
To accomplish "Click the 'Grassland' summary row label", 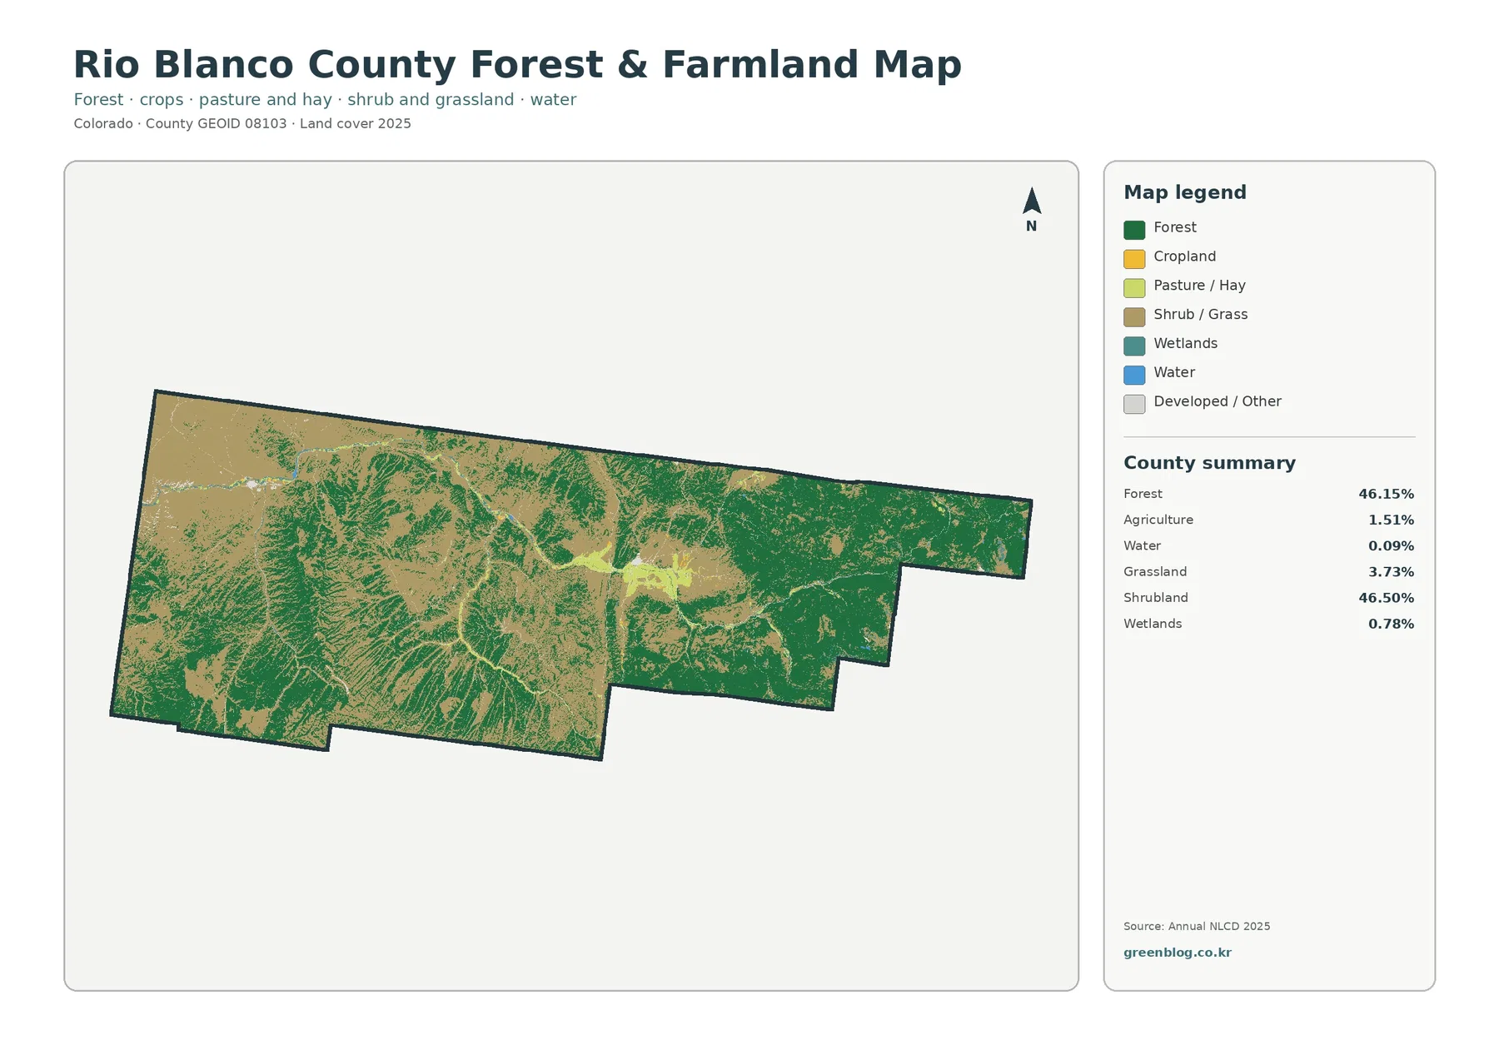I will [1155, 571].
